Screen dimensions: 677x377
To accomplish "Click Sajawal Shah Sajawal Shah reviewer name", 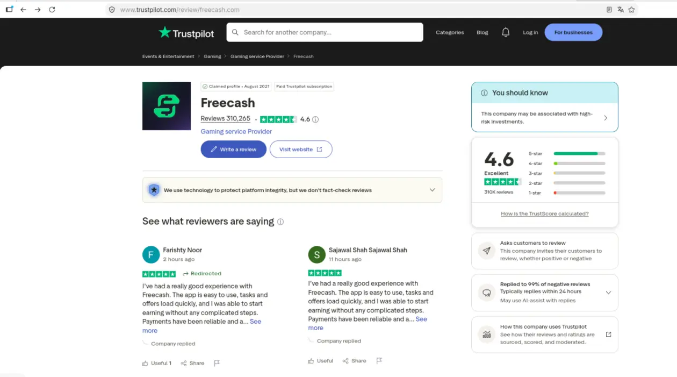I will [368, 250].
